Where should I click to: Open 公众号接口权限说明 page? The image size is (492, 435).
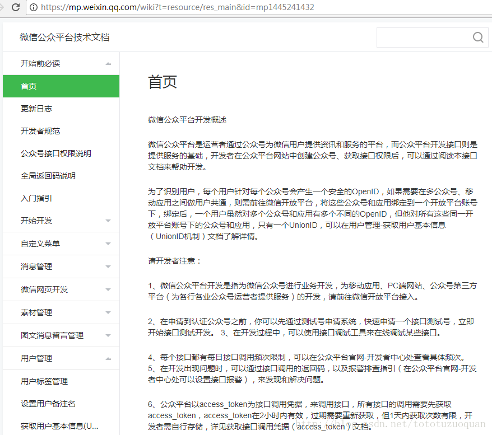56,153
